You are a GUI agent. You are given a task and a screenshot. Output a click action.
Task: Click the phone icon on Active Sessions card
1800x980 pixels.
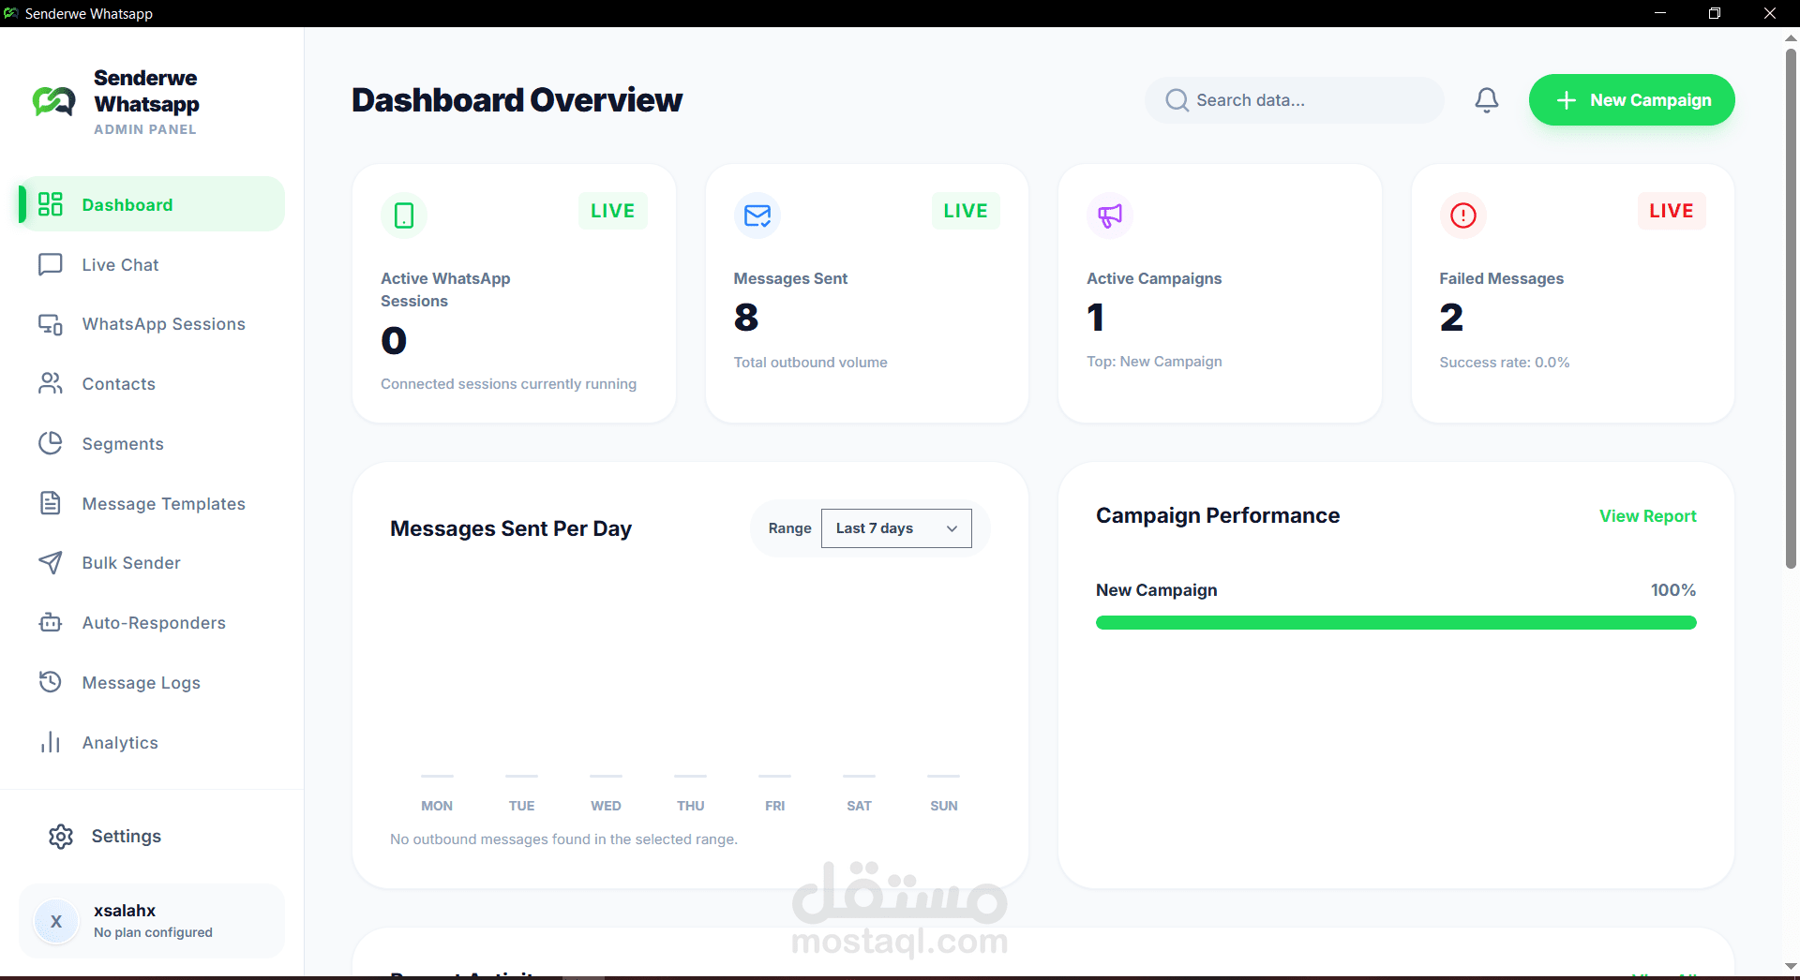point(404,215)
